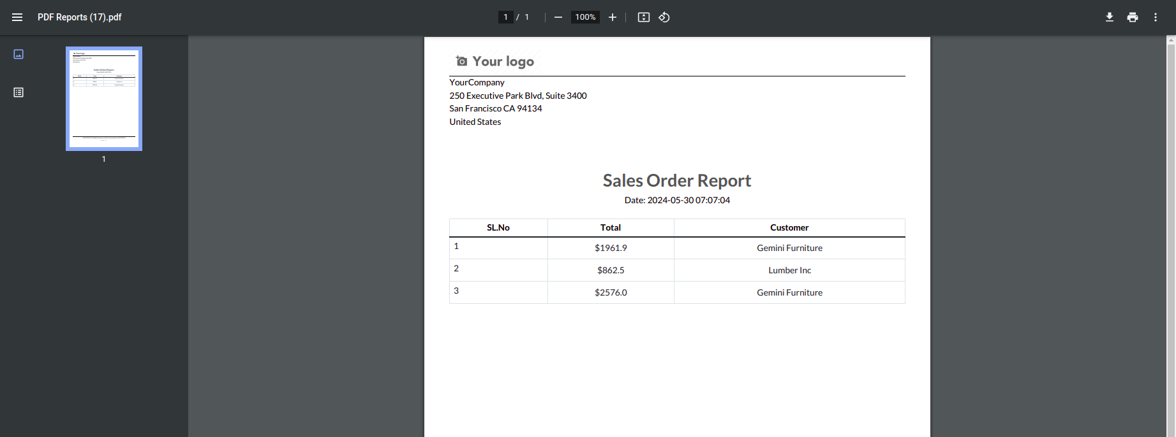The image size is (1176, 437).
Task: Click the 250 Executive Park Blvd address line
Action: (x=517, y=96)
